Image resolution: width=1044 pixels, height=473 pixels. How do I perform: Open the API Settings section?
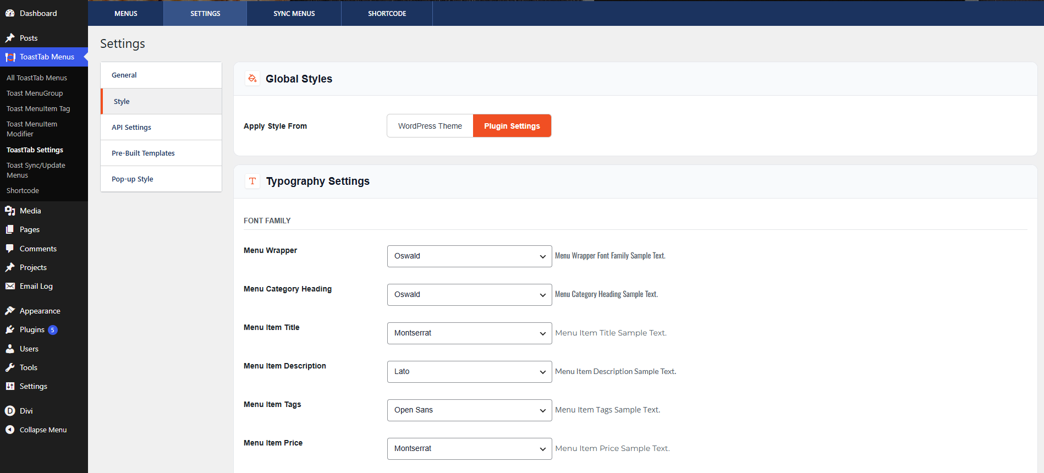pyautogui.click(x=161, y=127)
